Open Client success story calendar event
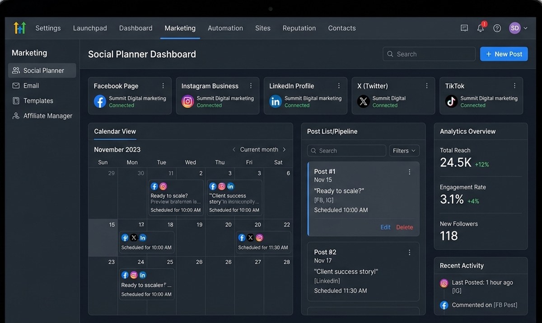The width and height of the screenshot is (542, 323). point(235,198)
